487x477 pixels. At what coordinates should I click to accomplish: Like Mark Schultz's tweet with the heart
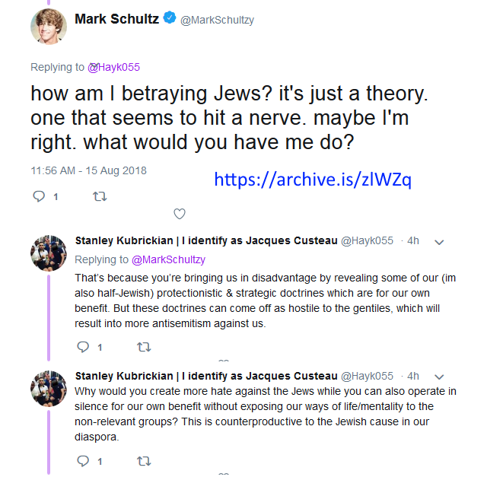coord(180,214)
